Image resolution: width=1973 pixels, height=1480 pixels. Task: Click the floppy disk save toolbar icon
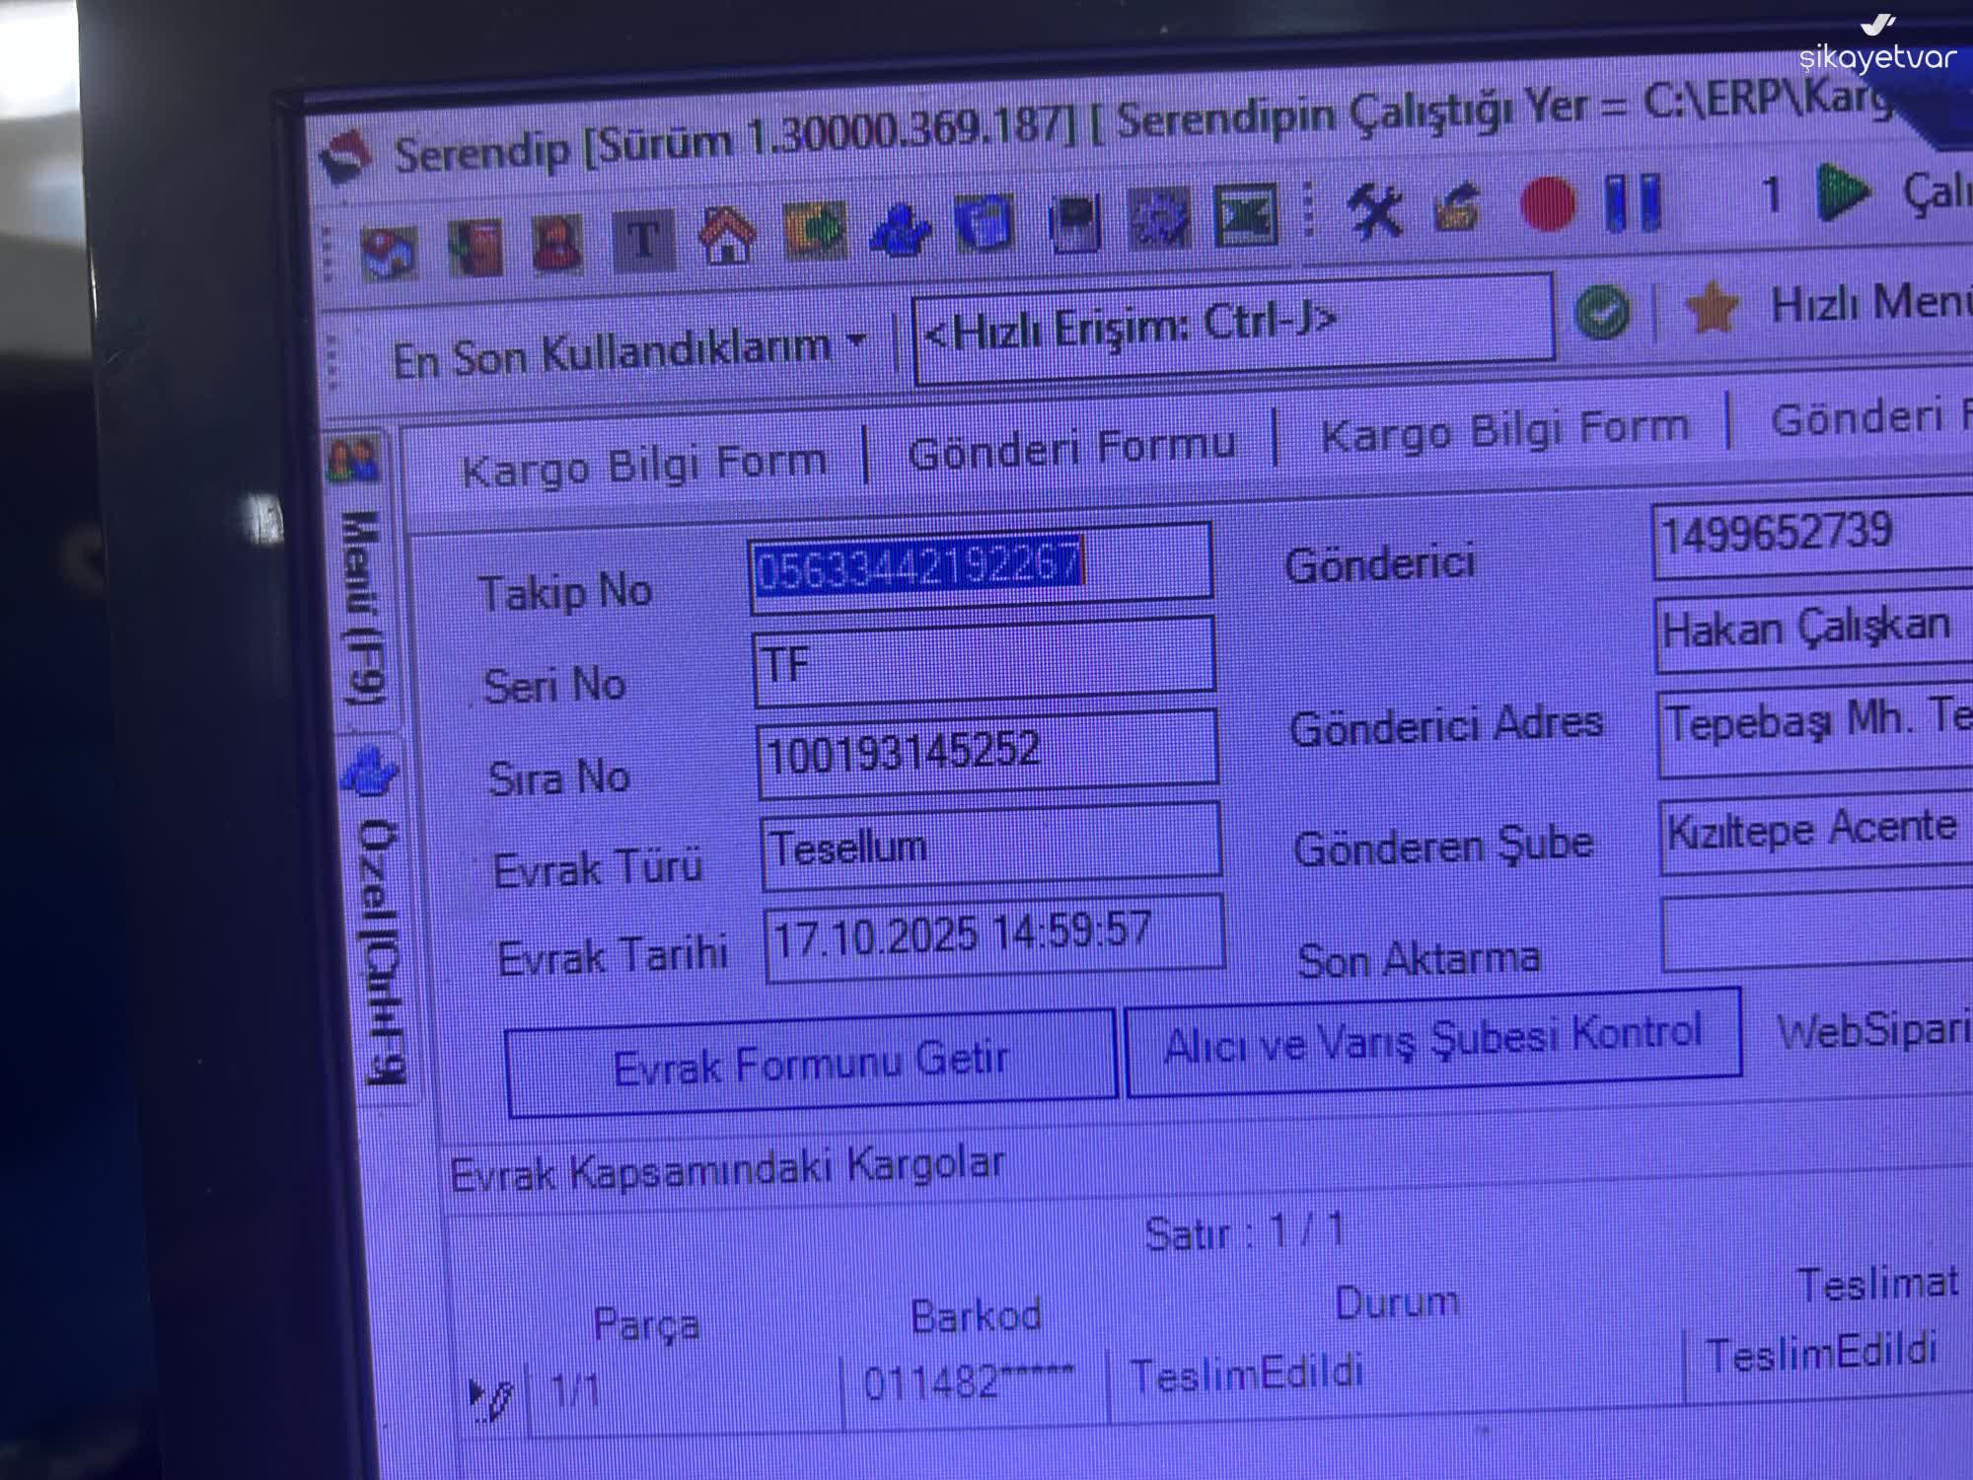(1073, 221)
